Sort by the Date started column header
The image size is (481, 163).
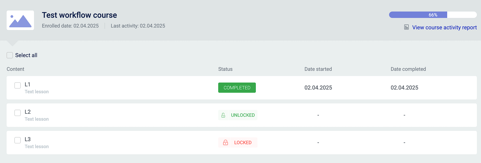coord(318,69)
